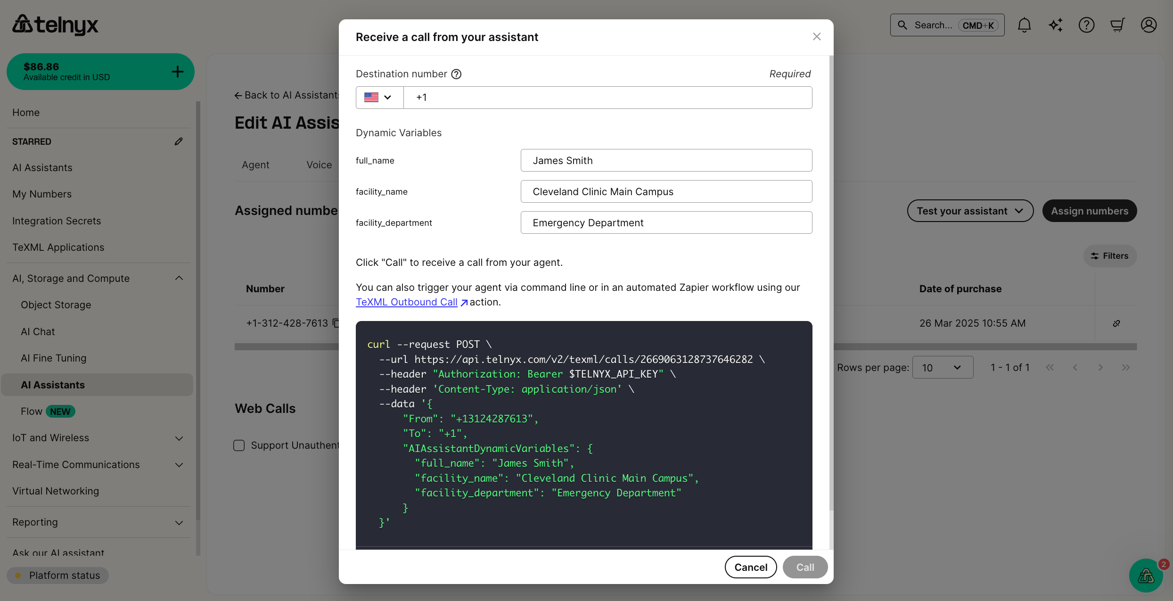Open the support chat widget
Screen dimensions: 1173x601
[1147, 576]
